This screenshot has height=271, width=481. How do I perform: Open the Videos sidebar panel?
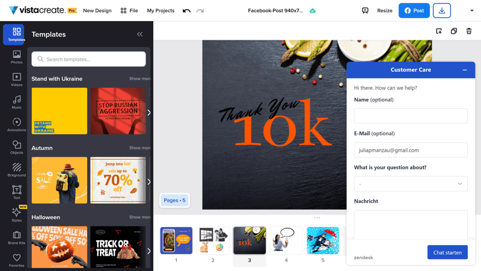click(x=16, y=79)
